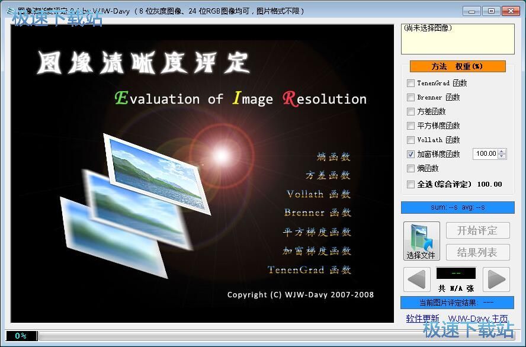Click the next image arrow
This screenshot has width=526, height=347.
[496, 279]
